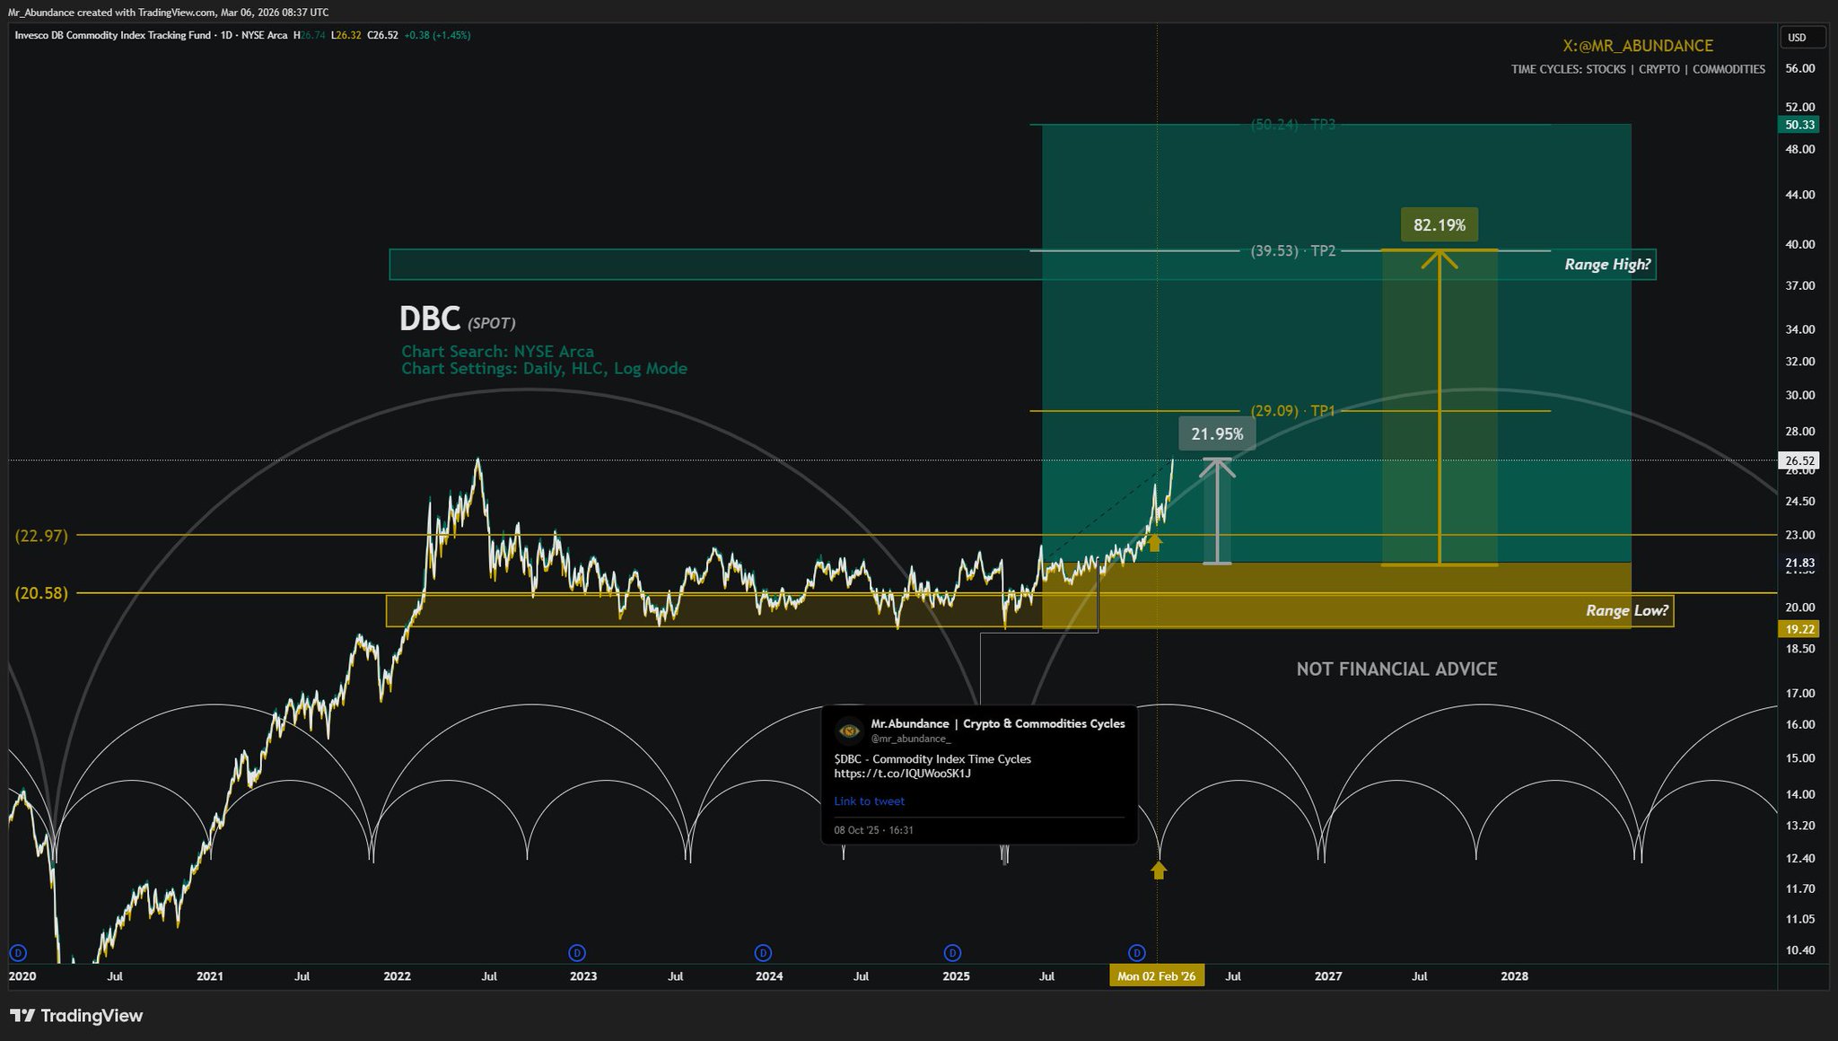Click the 26.52 current price label
Screen dimensions: 1838x1041
tap(1799, 460)
